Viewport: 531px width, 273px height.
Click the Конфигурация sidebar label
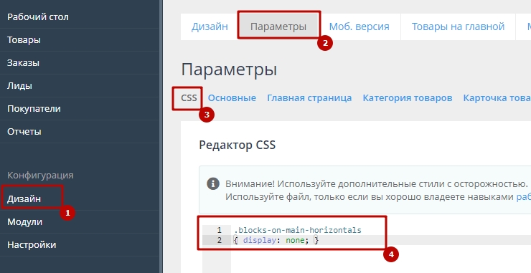[x=40, y=176]
